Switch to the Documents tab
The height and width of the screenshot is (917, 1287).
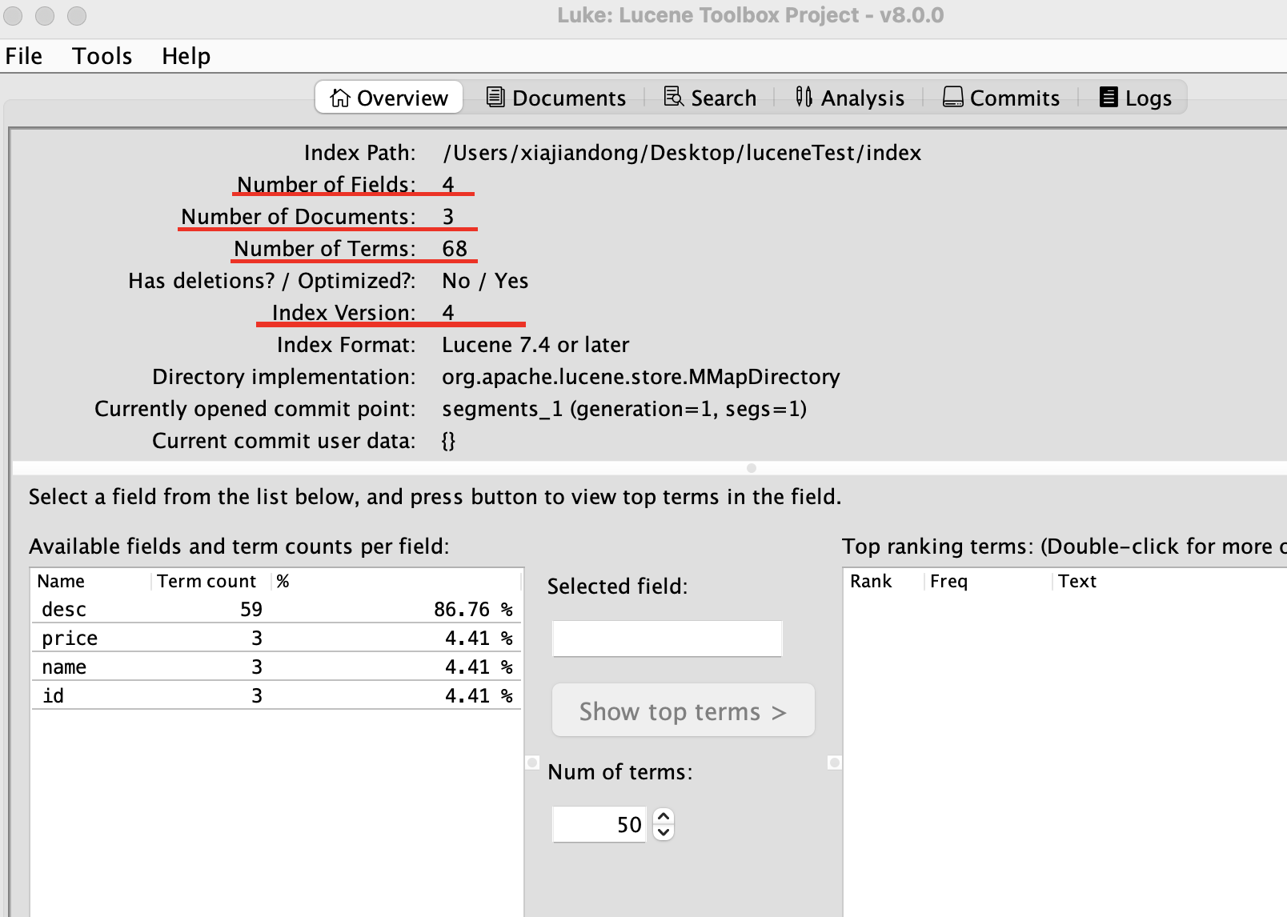[x=555, y=98]
